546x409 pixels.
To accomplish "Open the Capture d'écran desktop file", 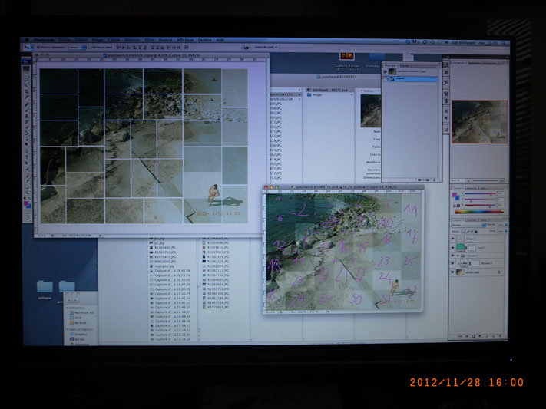I will click(347, 61).
